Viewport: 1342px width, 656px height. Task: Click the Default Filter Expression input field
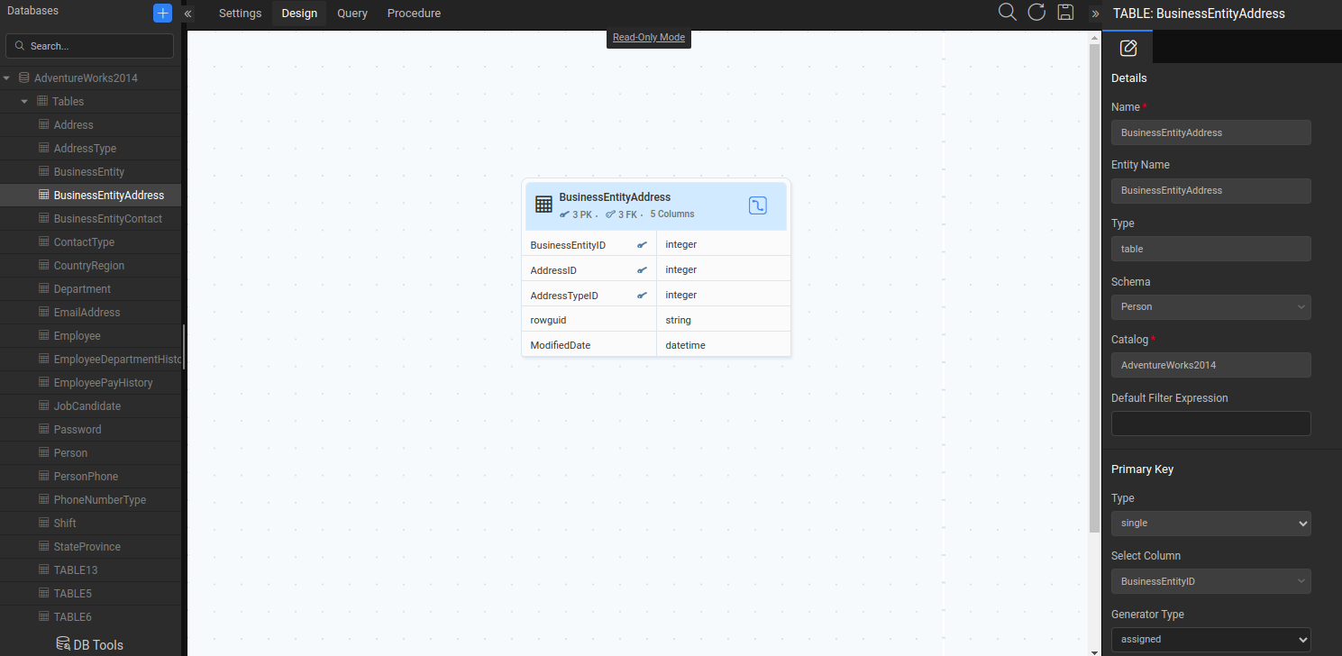pyautogui.click(x=1210, y=423)
